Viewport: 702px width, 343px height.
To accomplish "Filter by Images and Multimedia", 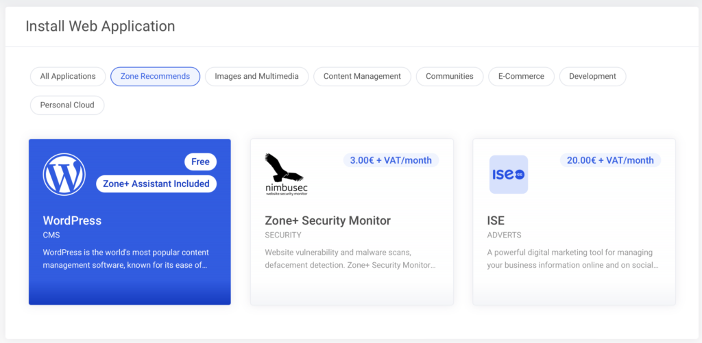I will 256,77.
